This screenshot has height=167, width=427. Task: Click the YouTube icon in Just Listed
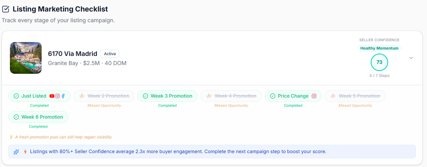[x=52, y=96]
